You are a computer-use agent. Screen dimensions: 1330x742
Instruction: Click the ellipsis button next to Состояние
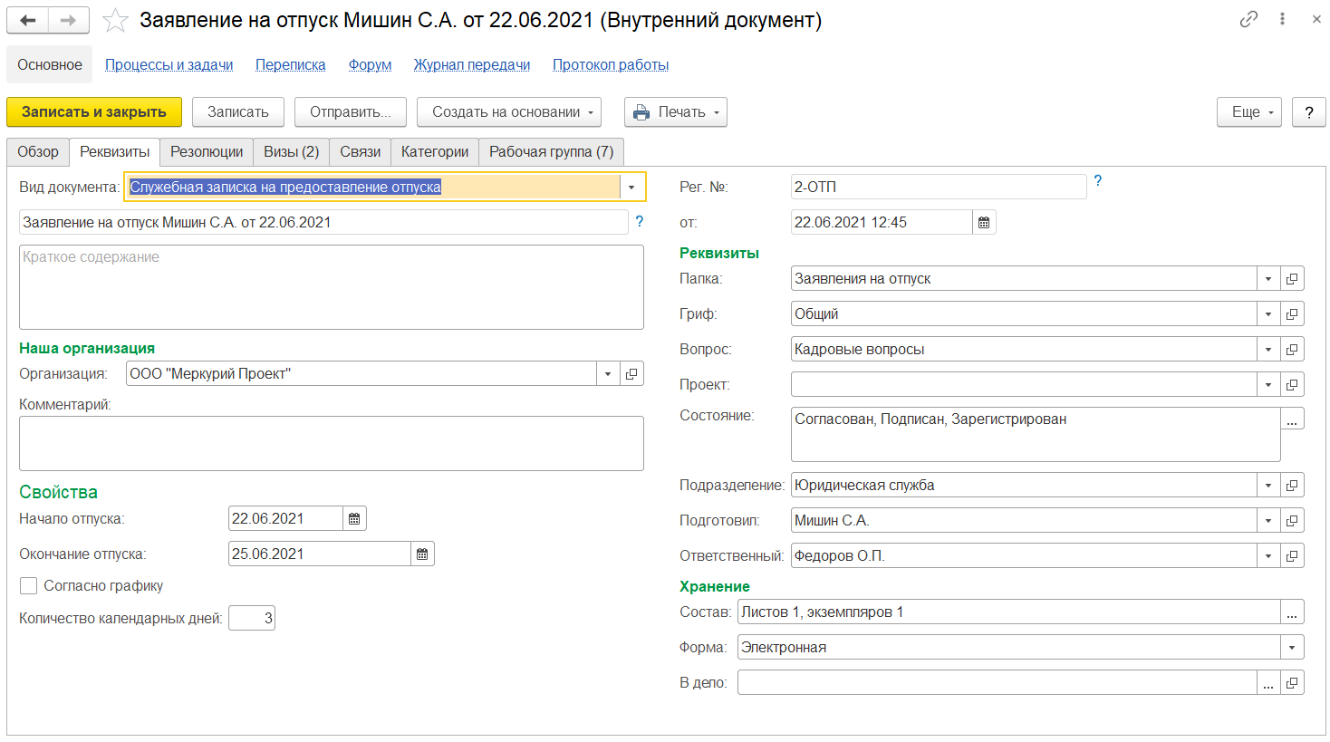click(x=1292, y=419)
